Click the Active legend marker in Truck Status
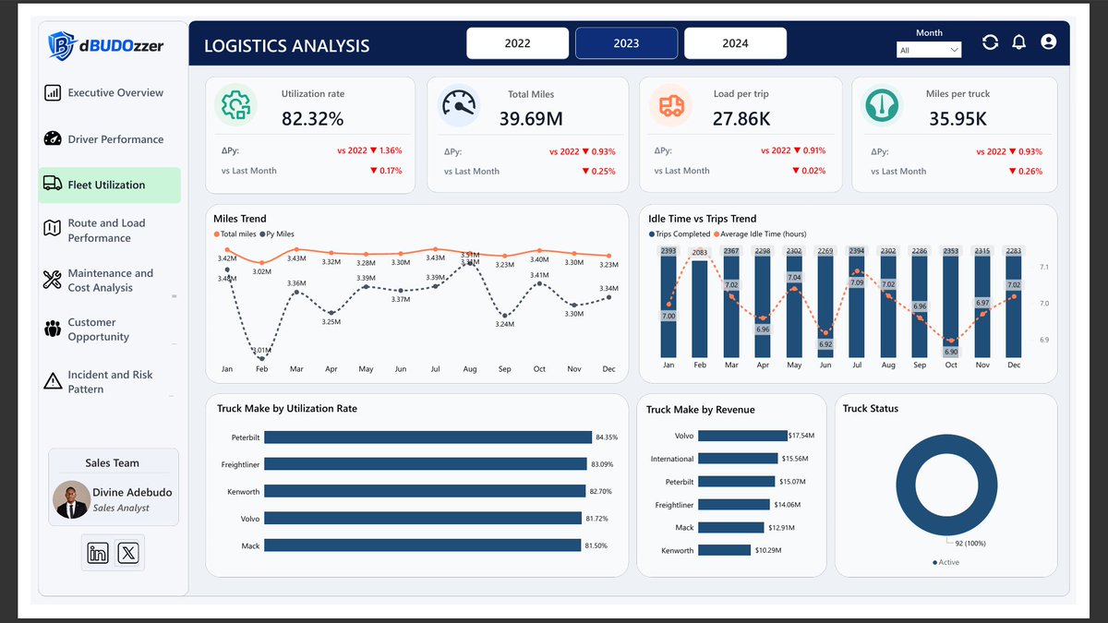This screenshot has width=1108, height=623. click(x=934, y=562)
